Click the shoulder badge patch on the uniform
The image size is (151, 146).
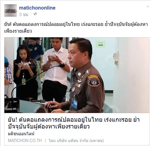pos(94,81)
